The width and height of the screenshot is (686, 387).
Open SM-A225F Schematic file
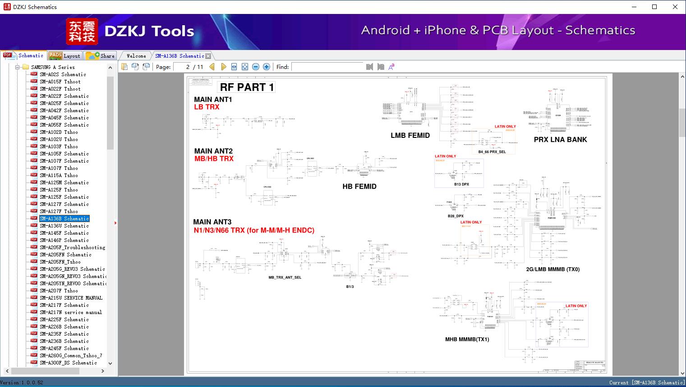[x=64, y=319]
